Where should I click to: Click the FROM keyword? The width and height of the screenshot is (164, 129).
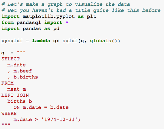point(7,83)
